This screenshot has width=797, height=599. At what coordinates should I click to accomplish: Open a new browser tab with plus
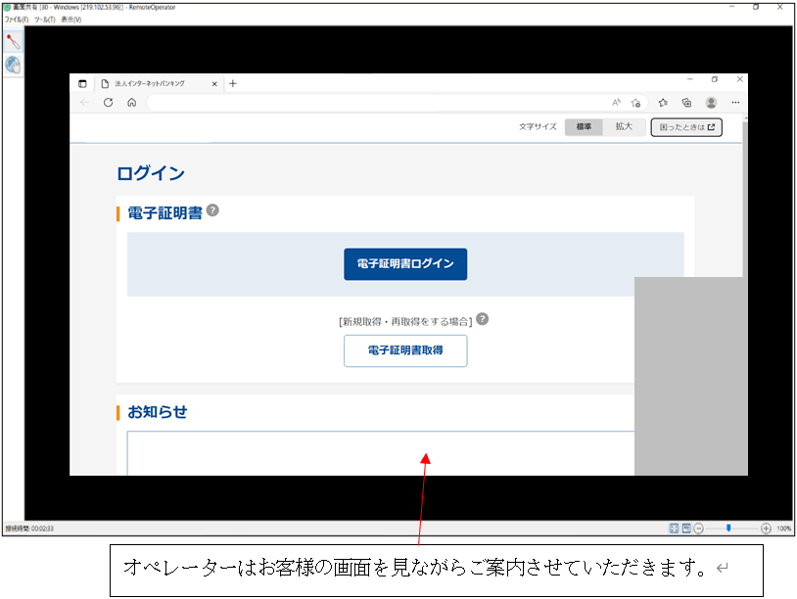click(x=232, y=84)
